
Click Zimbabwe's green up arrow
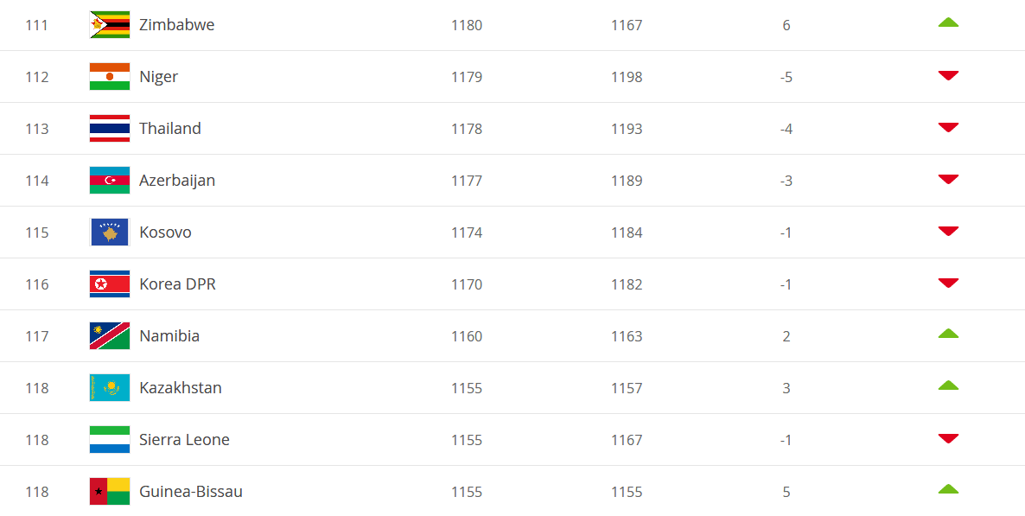(948, 22)
